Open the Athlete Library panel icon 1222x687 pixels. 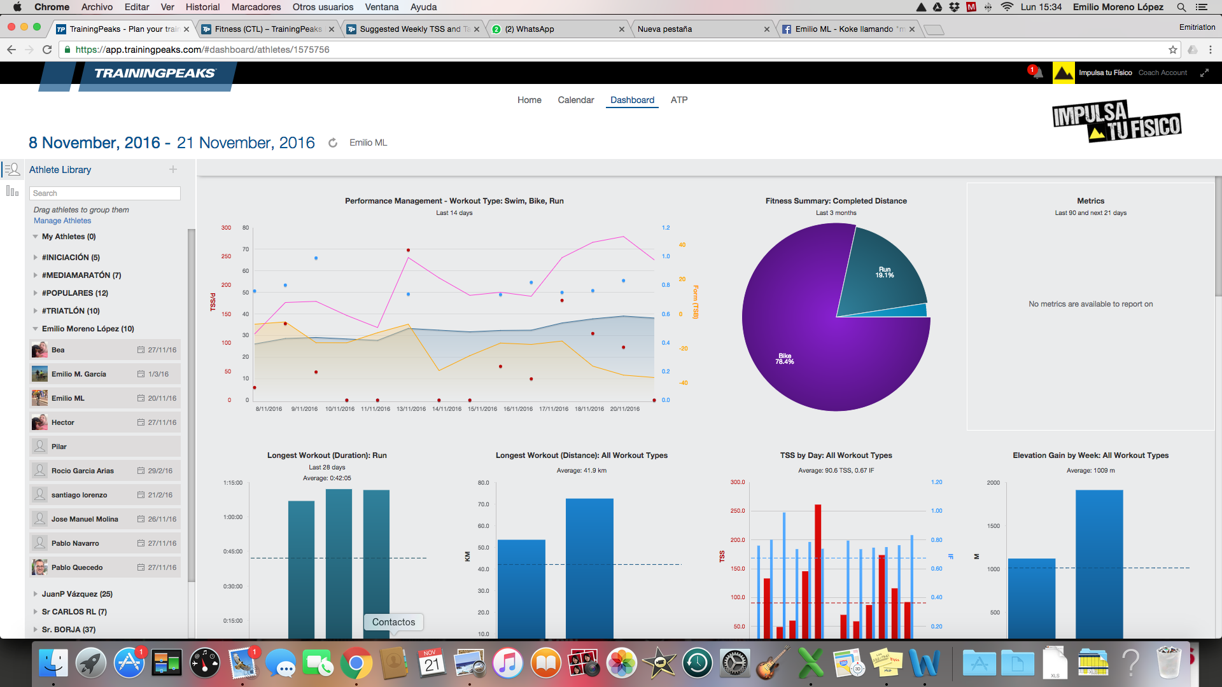coord(12,170)
